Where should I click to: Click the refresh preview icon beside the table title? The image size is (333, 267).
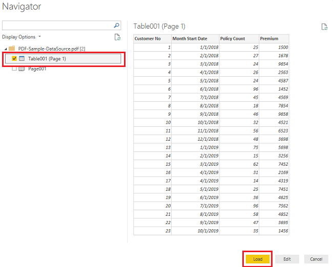324,27
